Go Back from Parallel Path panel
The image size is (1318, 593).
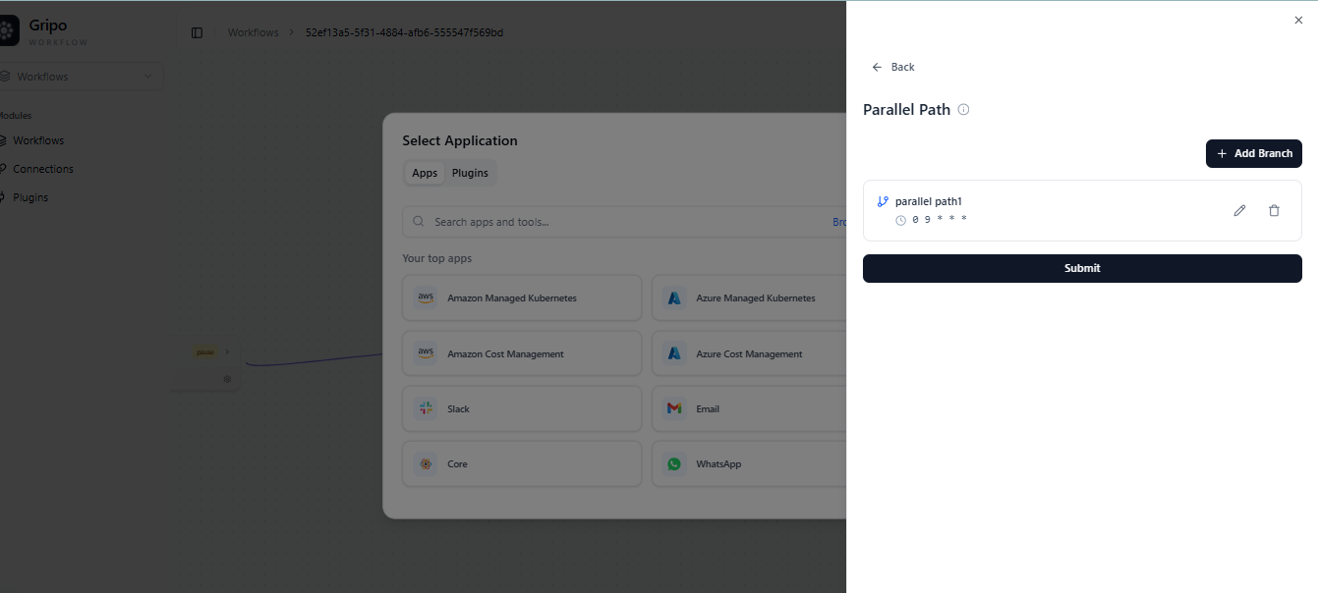[x=893, y=67]
